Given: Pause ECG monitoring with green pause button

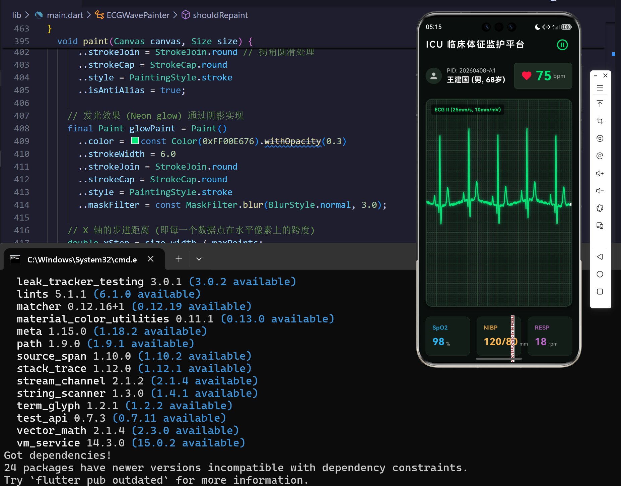Looking at the screenshot, I should point(562,45).
